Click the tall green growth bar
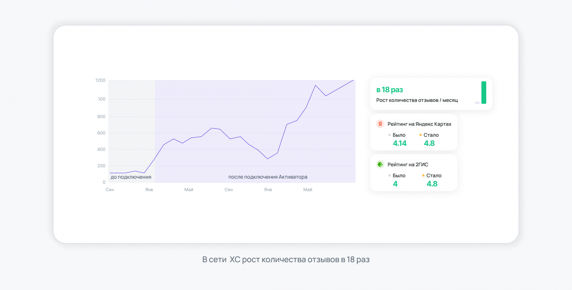 click(484, 93)
